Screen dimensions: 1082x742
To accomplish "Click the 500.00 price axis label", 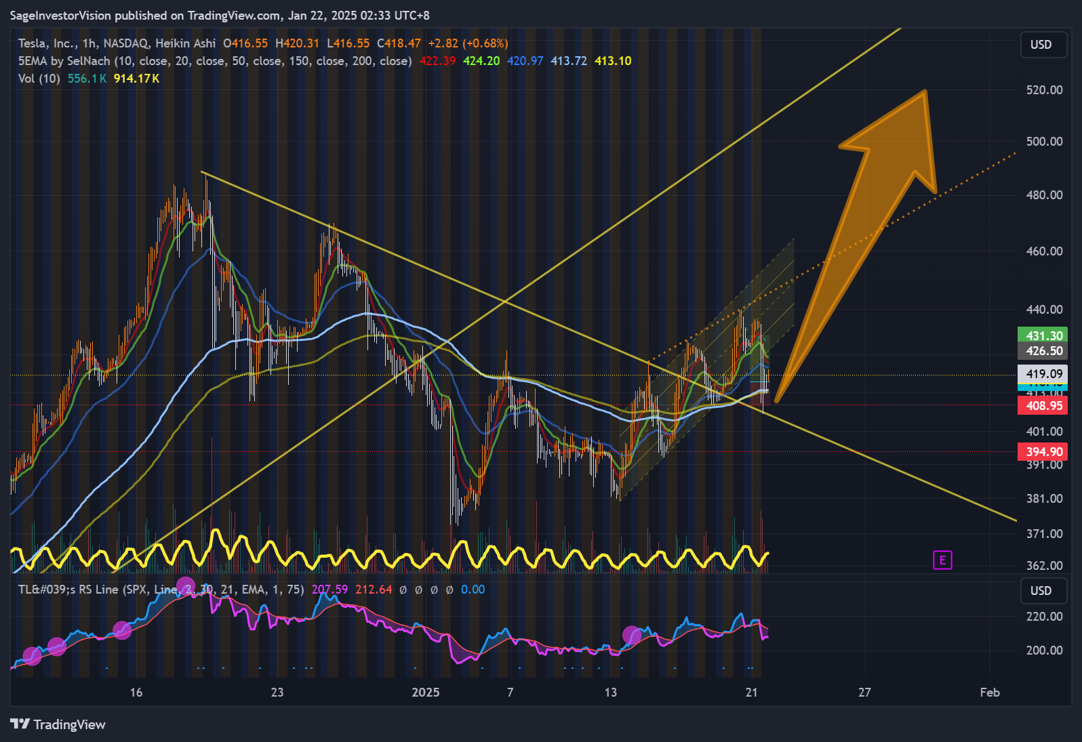I will coord(1044,142).
